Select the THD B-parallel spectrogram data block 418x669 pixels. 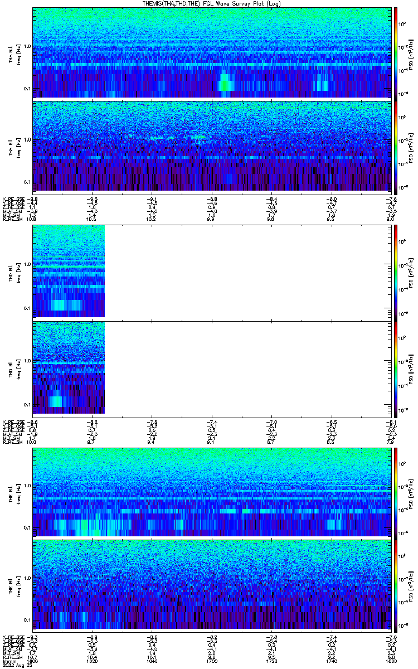click(x=69, y=368)
